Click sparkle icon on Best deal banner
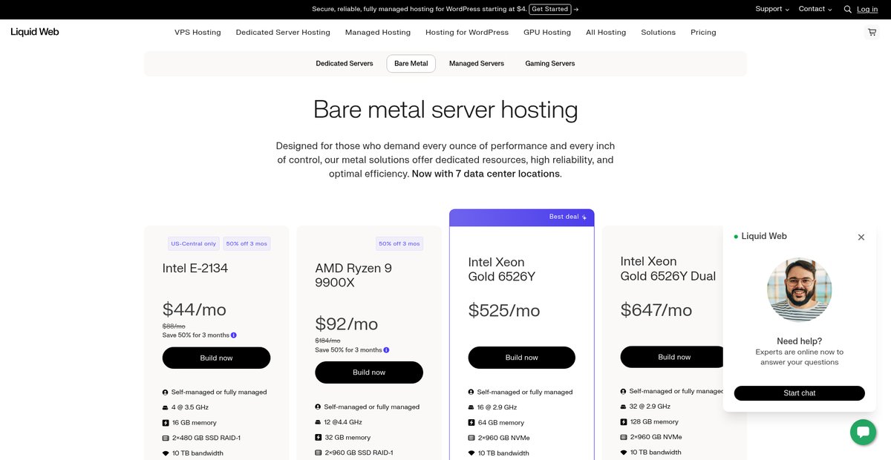 pos(584,217)
